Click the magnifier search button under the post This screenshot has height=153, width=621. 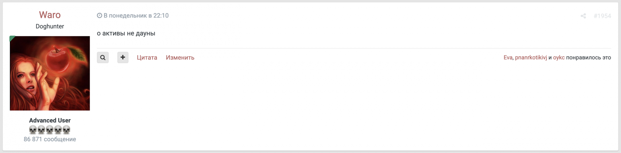click(x=103, y=57)
